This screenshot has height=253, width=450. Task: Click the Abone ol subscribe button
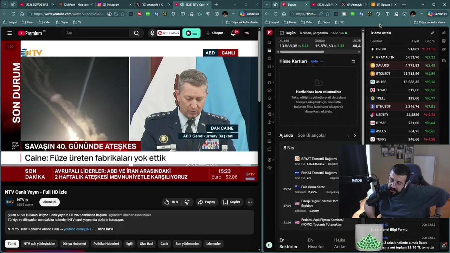(x=50, y=202)
